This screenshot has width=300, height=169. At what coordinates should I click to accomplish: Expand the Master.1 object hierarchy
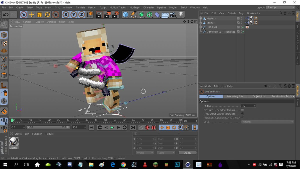coord(200,18)
